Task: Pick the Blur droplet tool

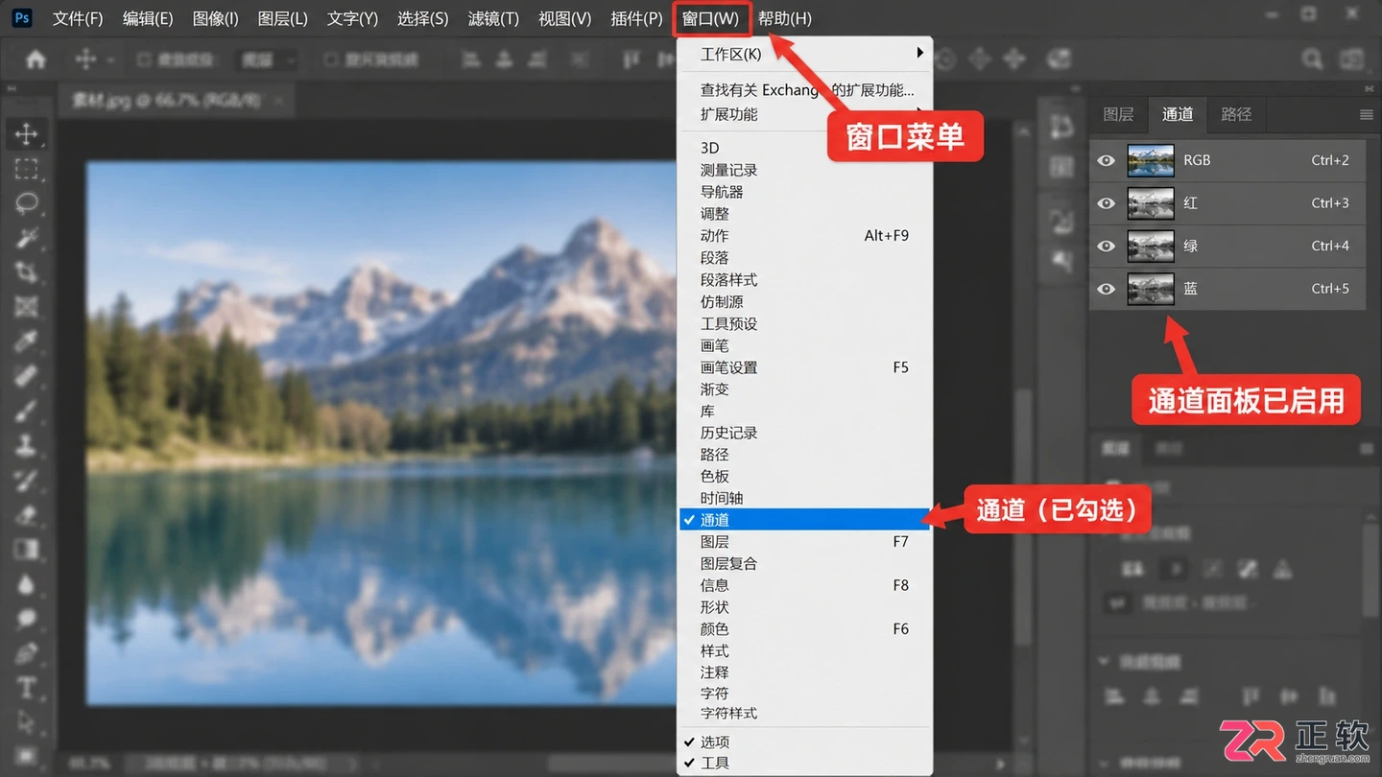Action: [26, 583]
